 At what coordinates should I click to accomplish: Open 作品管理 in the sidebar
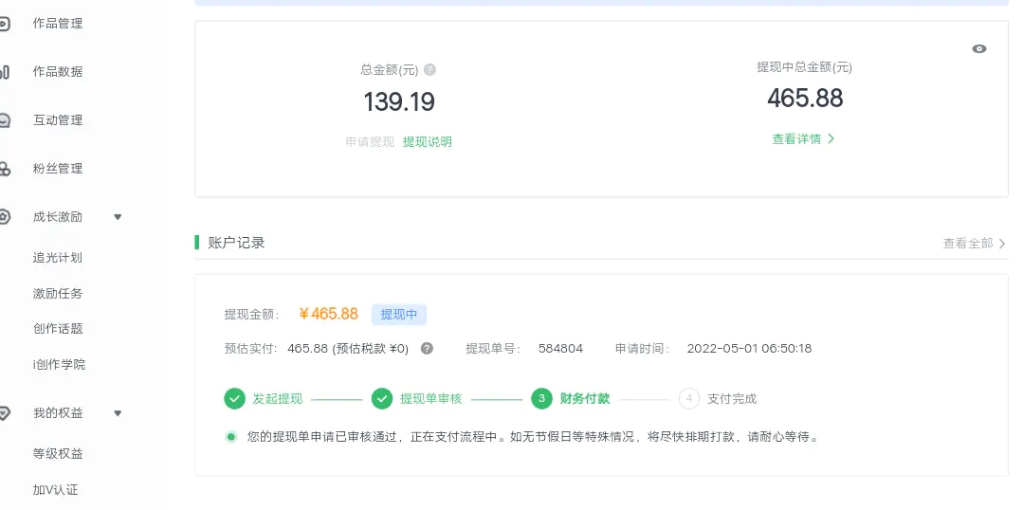coord(58,24)
